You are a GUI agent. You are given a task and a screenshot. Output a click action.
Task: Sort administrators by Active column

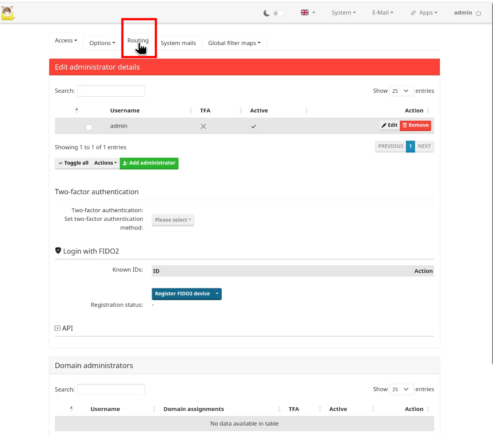pos(259,111)
